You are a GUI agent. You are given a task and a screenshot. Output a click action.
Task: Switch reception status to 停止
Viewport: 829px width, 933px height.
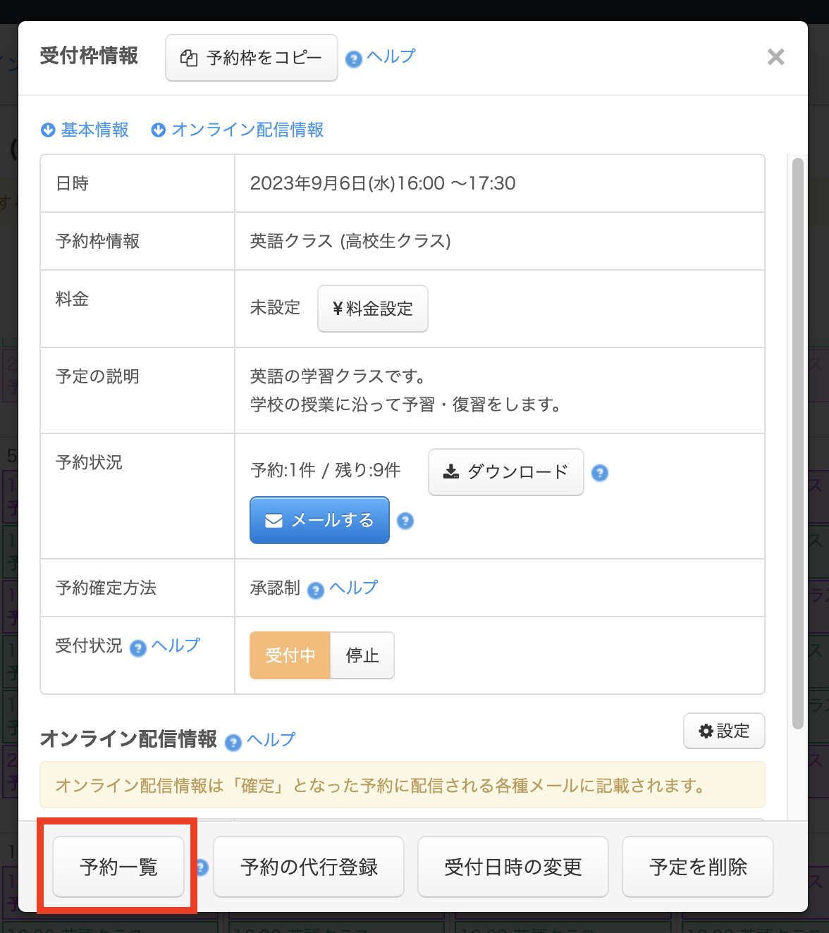[x=362, y=655]
